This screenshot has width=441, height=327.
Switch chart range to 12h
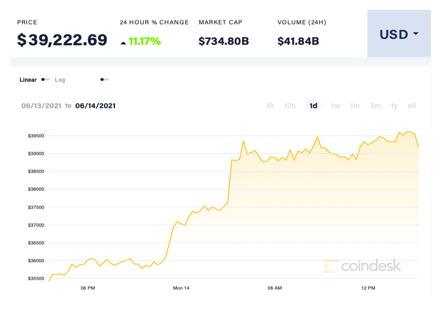click(x=290, y=106)
